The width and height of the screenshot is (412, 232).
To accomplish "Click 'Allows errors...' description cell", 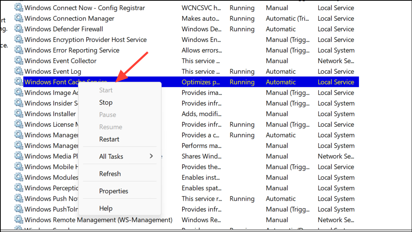I will 202,50.
